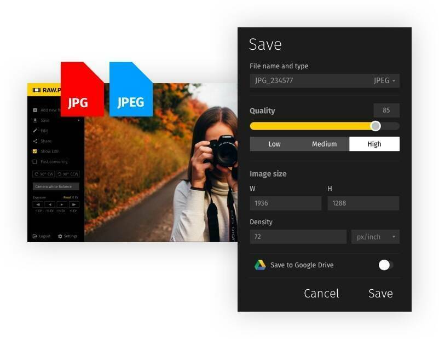Select the Low quality tab

click(275, 144)
